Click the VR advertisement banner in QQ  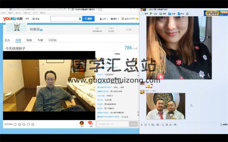click(x=216, y=13)
